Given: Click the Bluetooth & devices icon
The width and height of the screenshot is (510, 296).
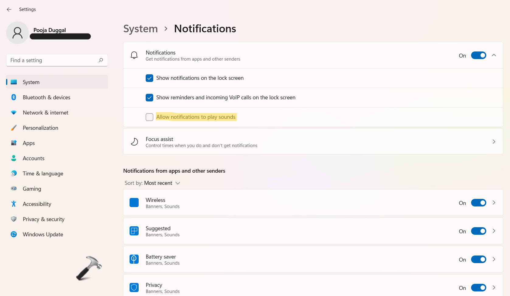Looking at the screenshot, I should point(14,97).
